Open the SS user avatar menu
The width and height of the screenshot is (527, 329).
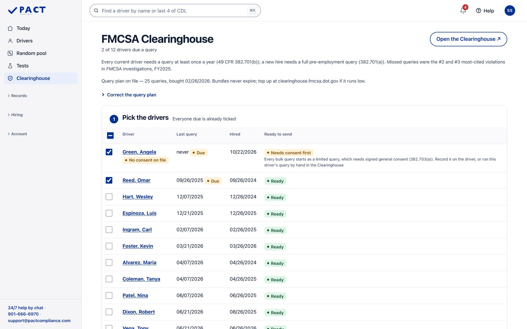[x=510, y=11]
